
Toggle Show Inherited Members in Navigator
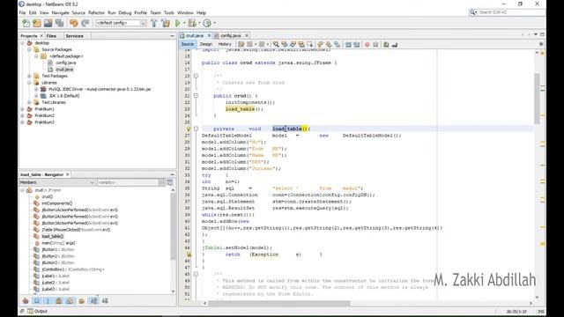coord(26,301)
